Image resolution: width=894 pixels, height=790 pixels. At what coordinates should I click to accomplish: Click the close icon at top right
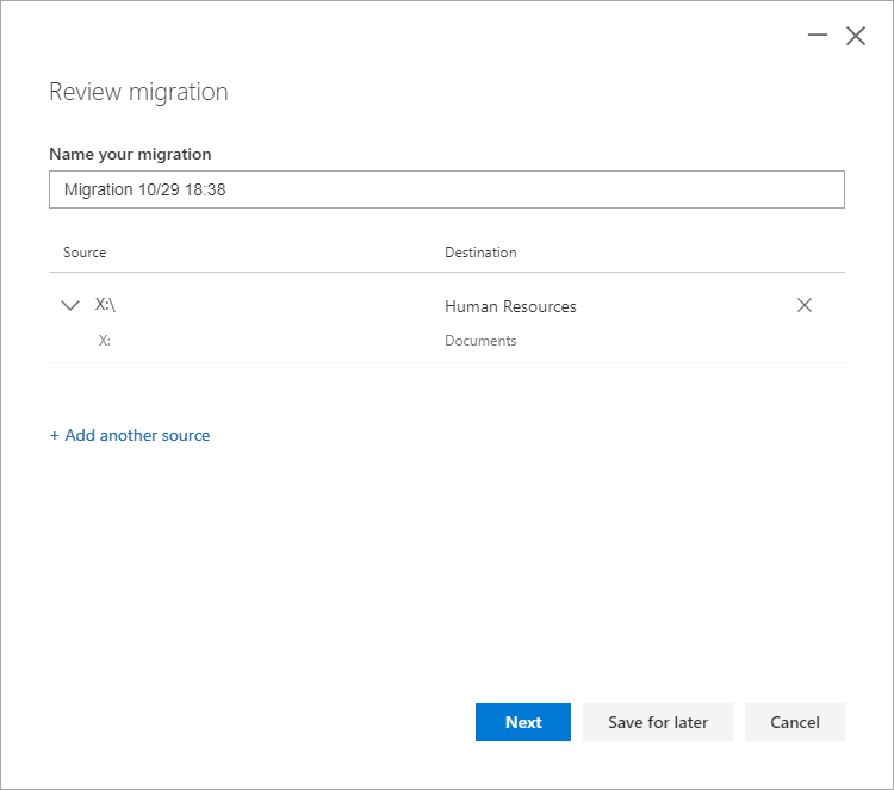tap(855, 36)
